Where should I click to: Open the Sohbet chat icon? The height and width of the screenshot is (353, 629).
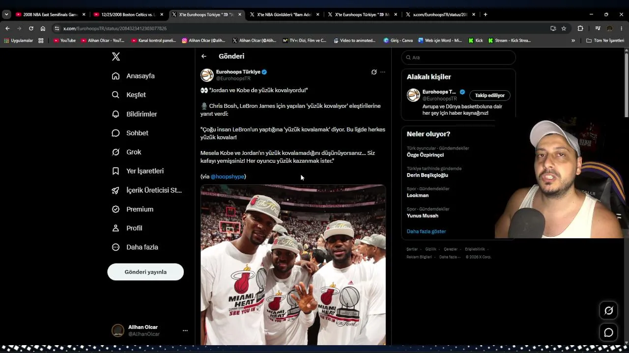[115, 133]
